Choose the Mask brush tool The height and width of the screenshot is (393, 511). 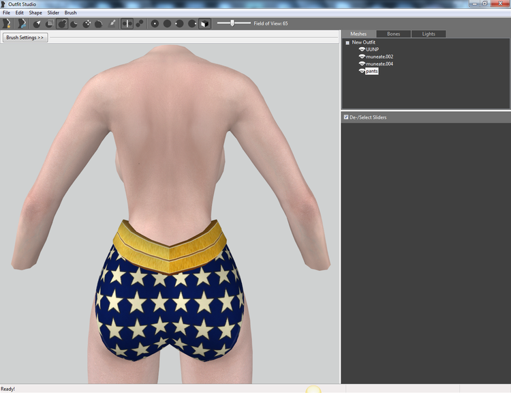[x=49, y=23]
